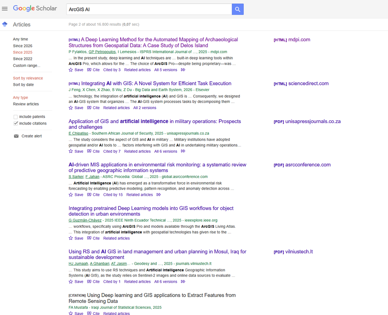
Task: Filter results Since 2026
Action: [x=23, y=46]
